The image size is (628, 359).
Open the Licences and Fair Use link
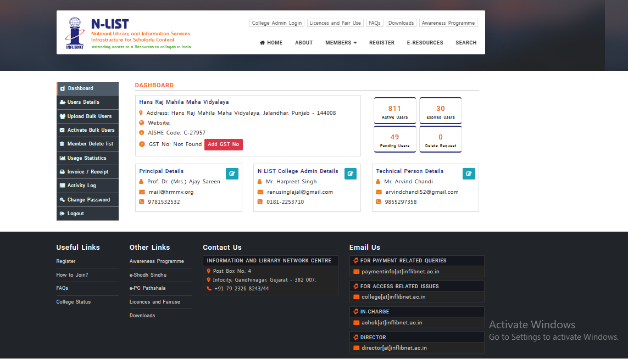click(x=335, y=23)
